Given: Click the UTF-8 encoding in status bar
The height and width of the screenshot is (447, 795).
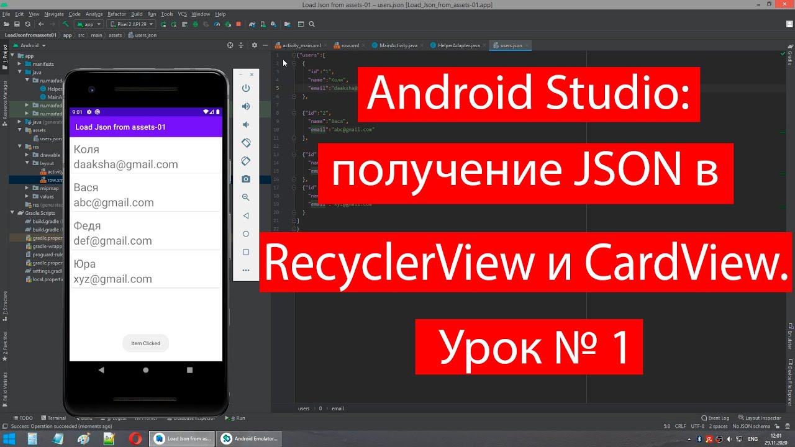Looking at the screenshot, I should 697,427.
